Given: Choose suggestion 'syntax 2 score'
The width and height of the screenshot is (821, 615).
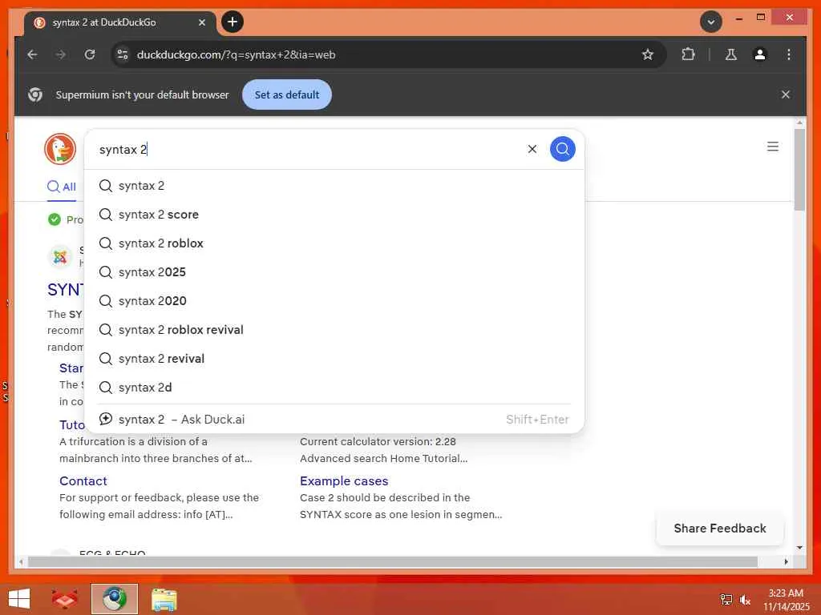Looking at the screenshot, I should [334, 215].
